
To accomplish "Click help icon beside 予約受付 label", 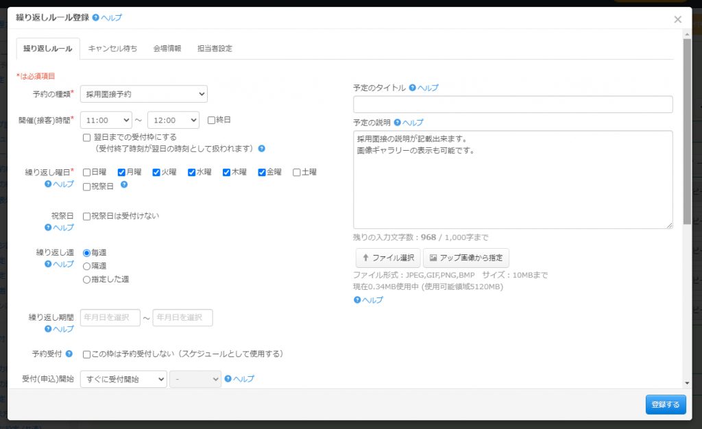I will click(x=69, y=354).
